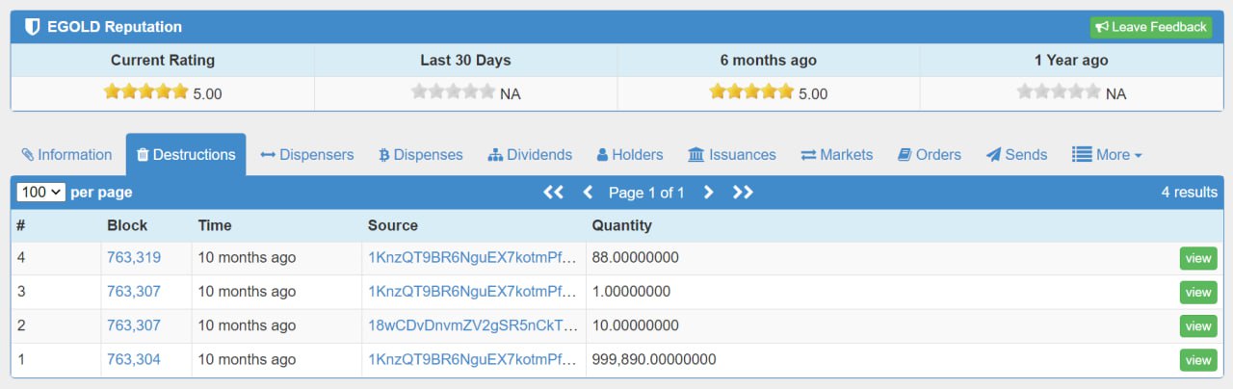
Task: Show the Holders tab
Action: coord(630,154)
